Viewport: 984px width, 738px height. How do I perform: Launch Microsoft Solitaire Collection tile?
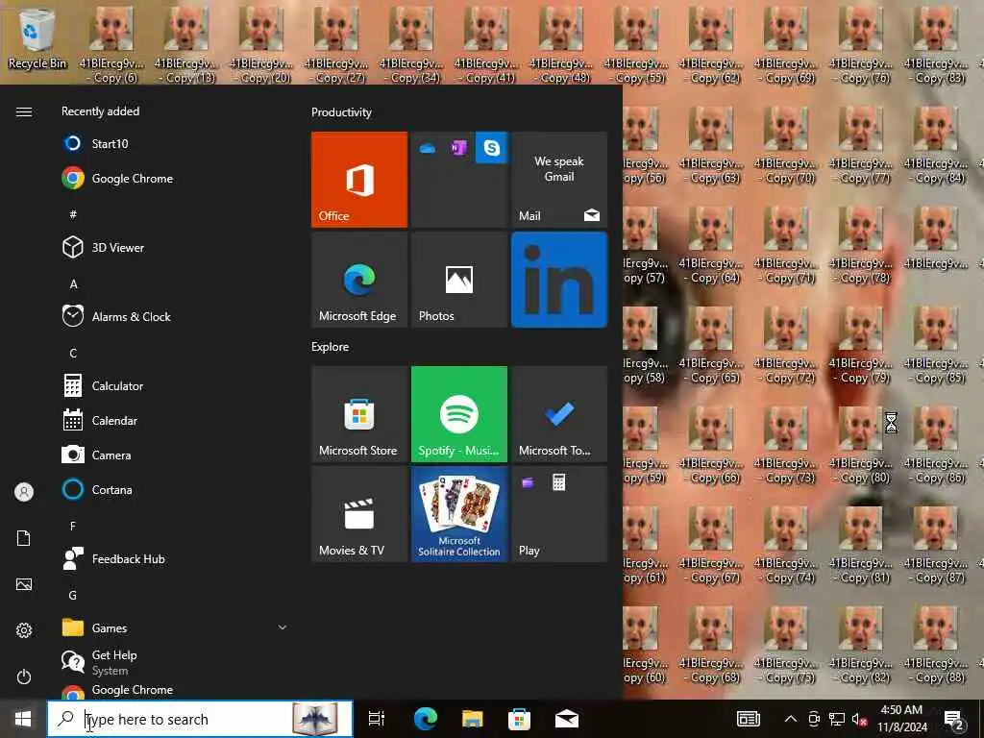click(x=458, y=514)
